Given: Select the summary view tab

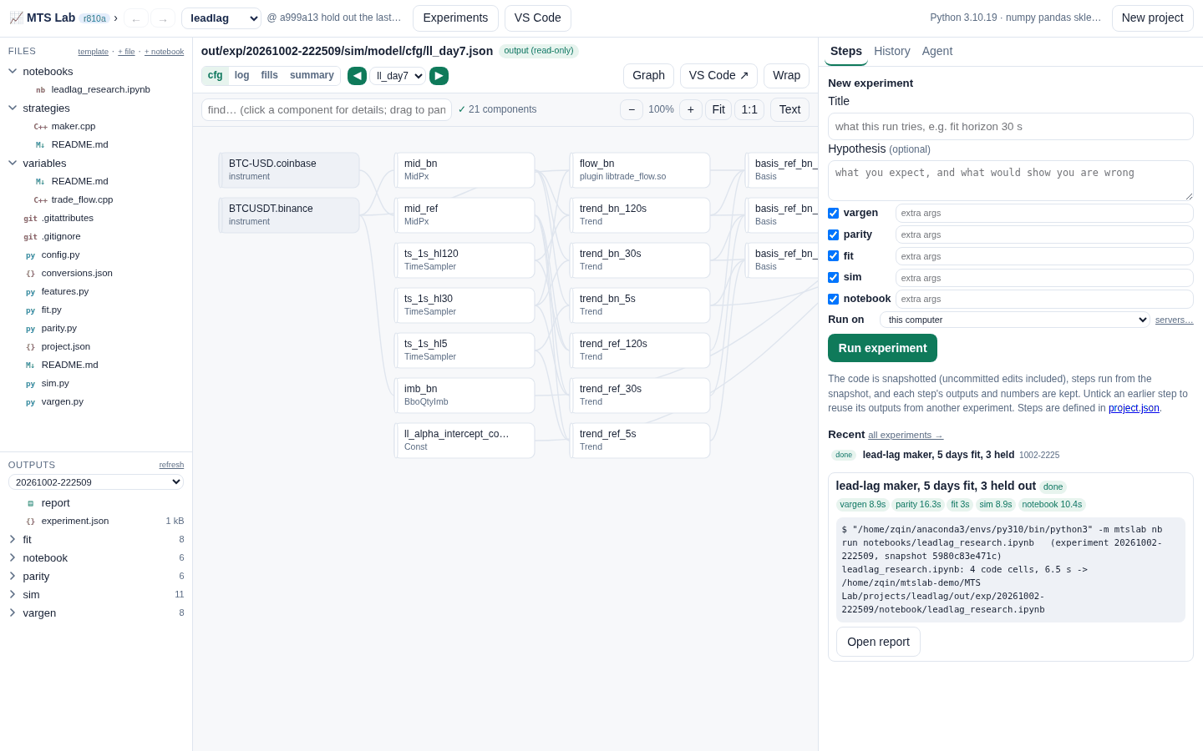Looking at the screenshot, I should (x=312, y=76).
